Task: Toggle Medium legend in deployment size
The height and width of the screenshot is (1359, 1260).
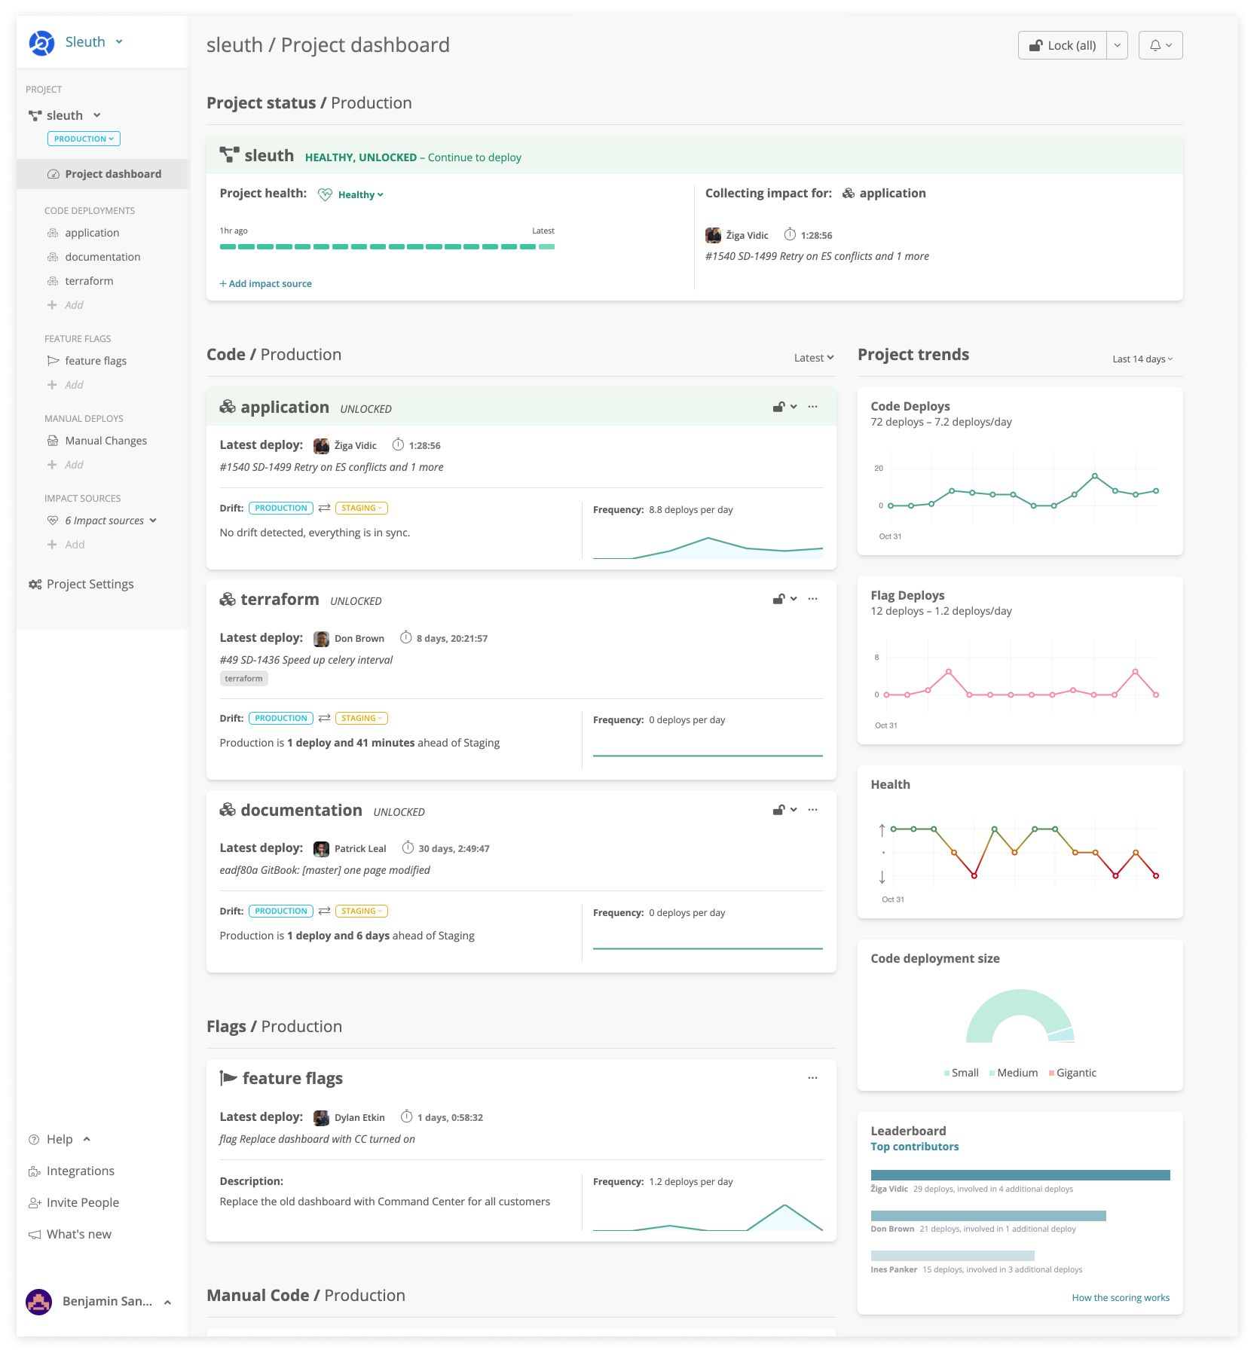Action: [x=1014, y=1073]
